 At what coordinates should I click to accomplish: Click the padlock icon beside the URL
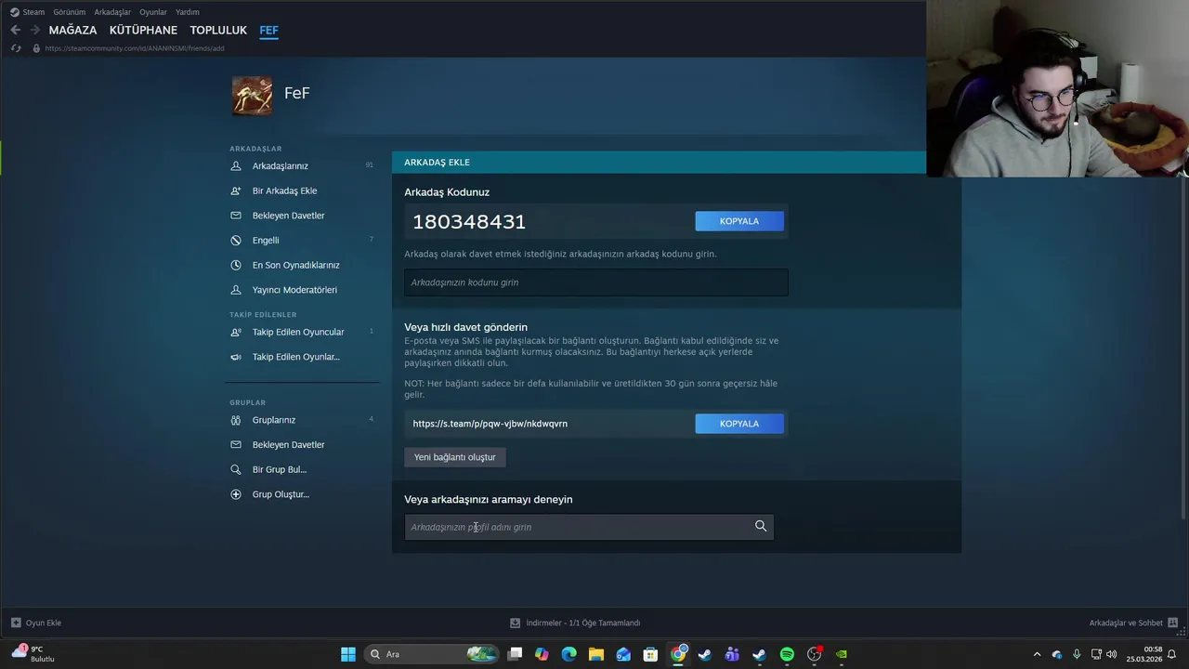pos(36,48)
